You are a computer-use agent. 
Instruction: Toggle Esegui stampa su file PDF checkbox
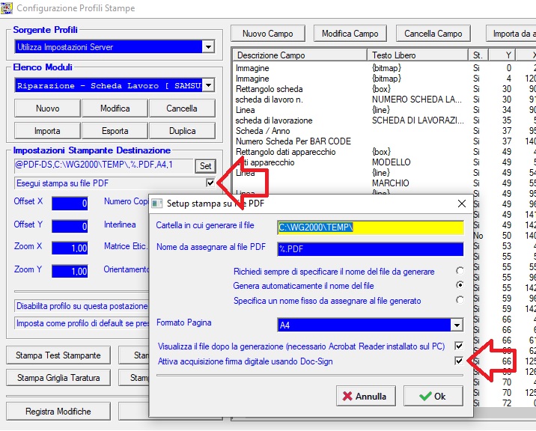coord(210,183)
